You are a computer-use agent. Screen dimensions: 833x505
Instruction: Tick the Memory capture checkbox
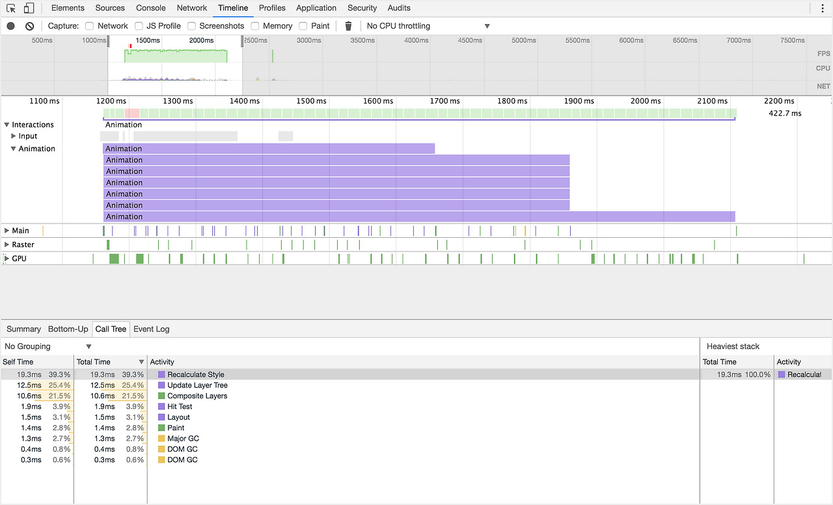click(255, 26)
